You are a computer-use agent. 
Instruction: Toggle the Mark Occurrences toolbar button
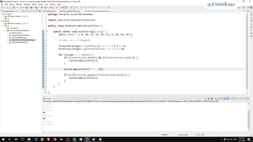[x=66, y=7]
